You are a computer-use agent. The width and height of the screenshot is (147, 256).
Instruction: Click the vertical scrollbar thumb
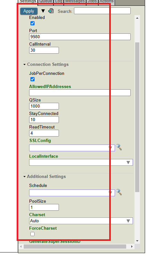point(137,117)
